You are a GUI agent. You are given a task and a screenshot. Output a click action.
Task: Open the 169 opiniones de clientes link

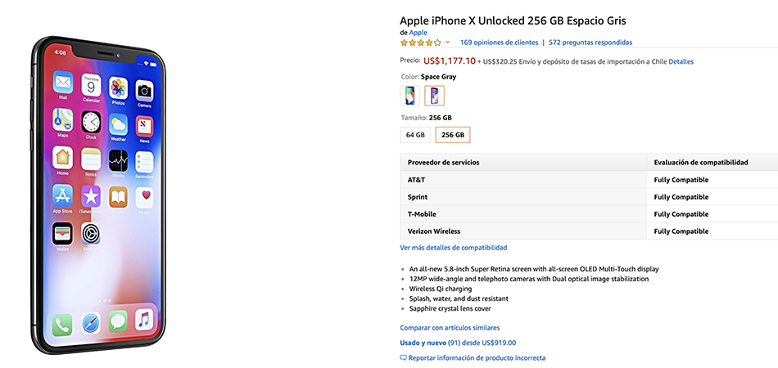500,43
